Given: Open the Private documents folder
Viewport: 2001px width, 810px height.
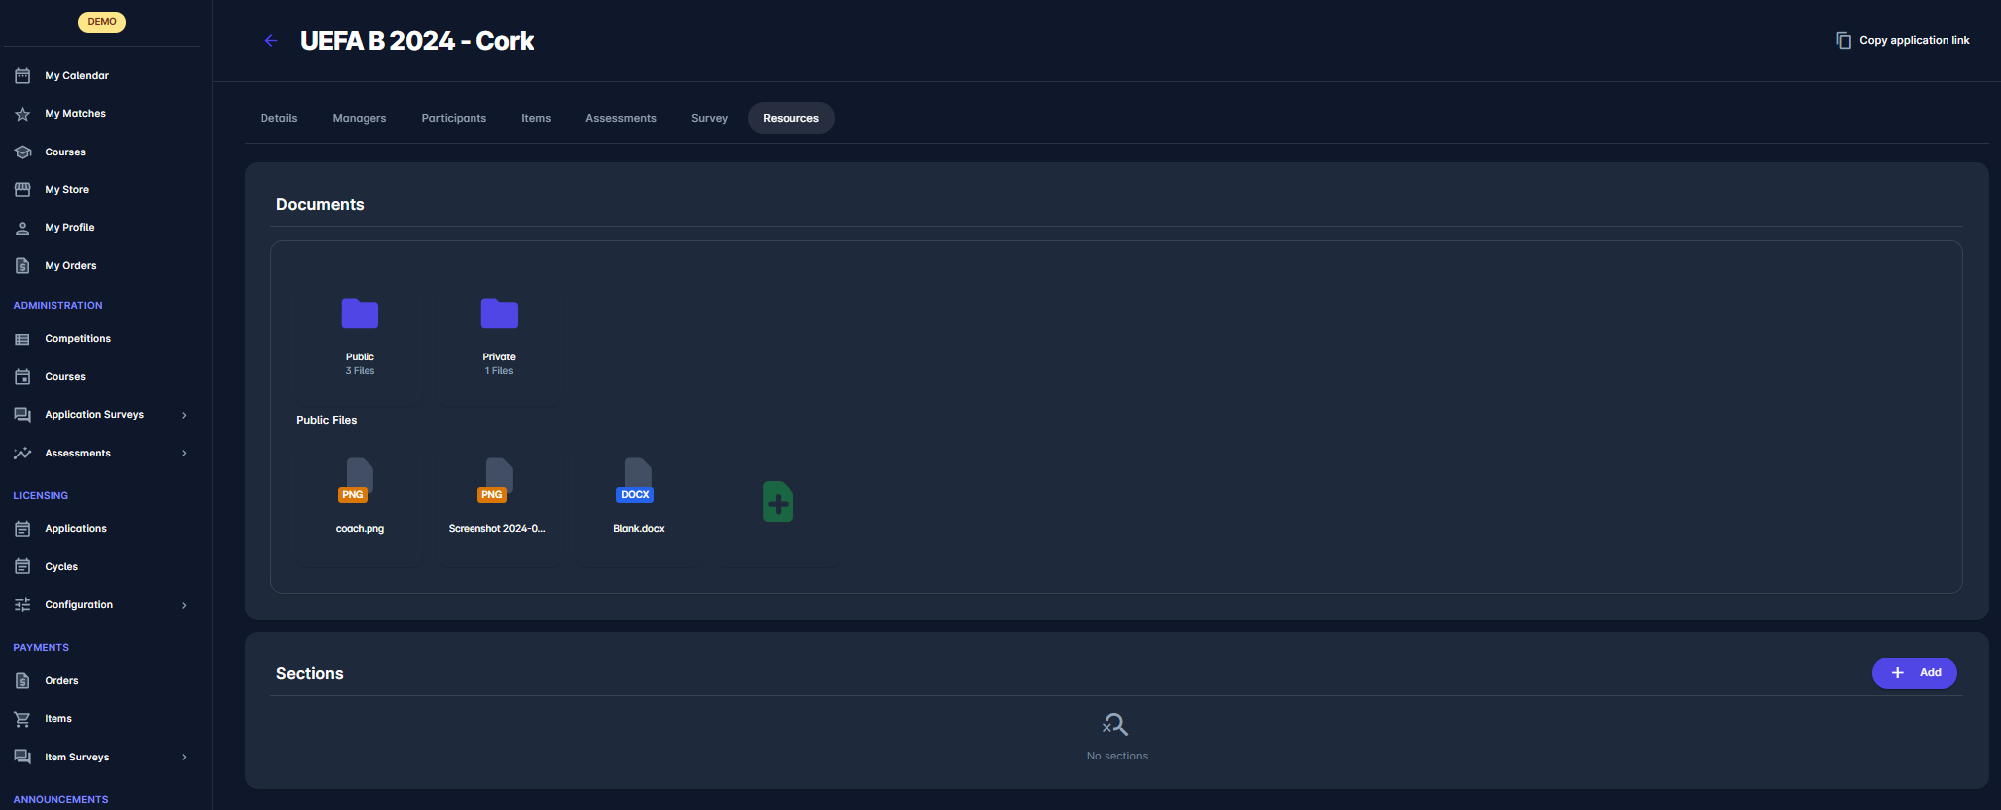Looking at the screenshot, I should pyautogui.click(x=499, y=315).
